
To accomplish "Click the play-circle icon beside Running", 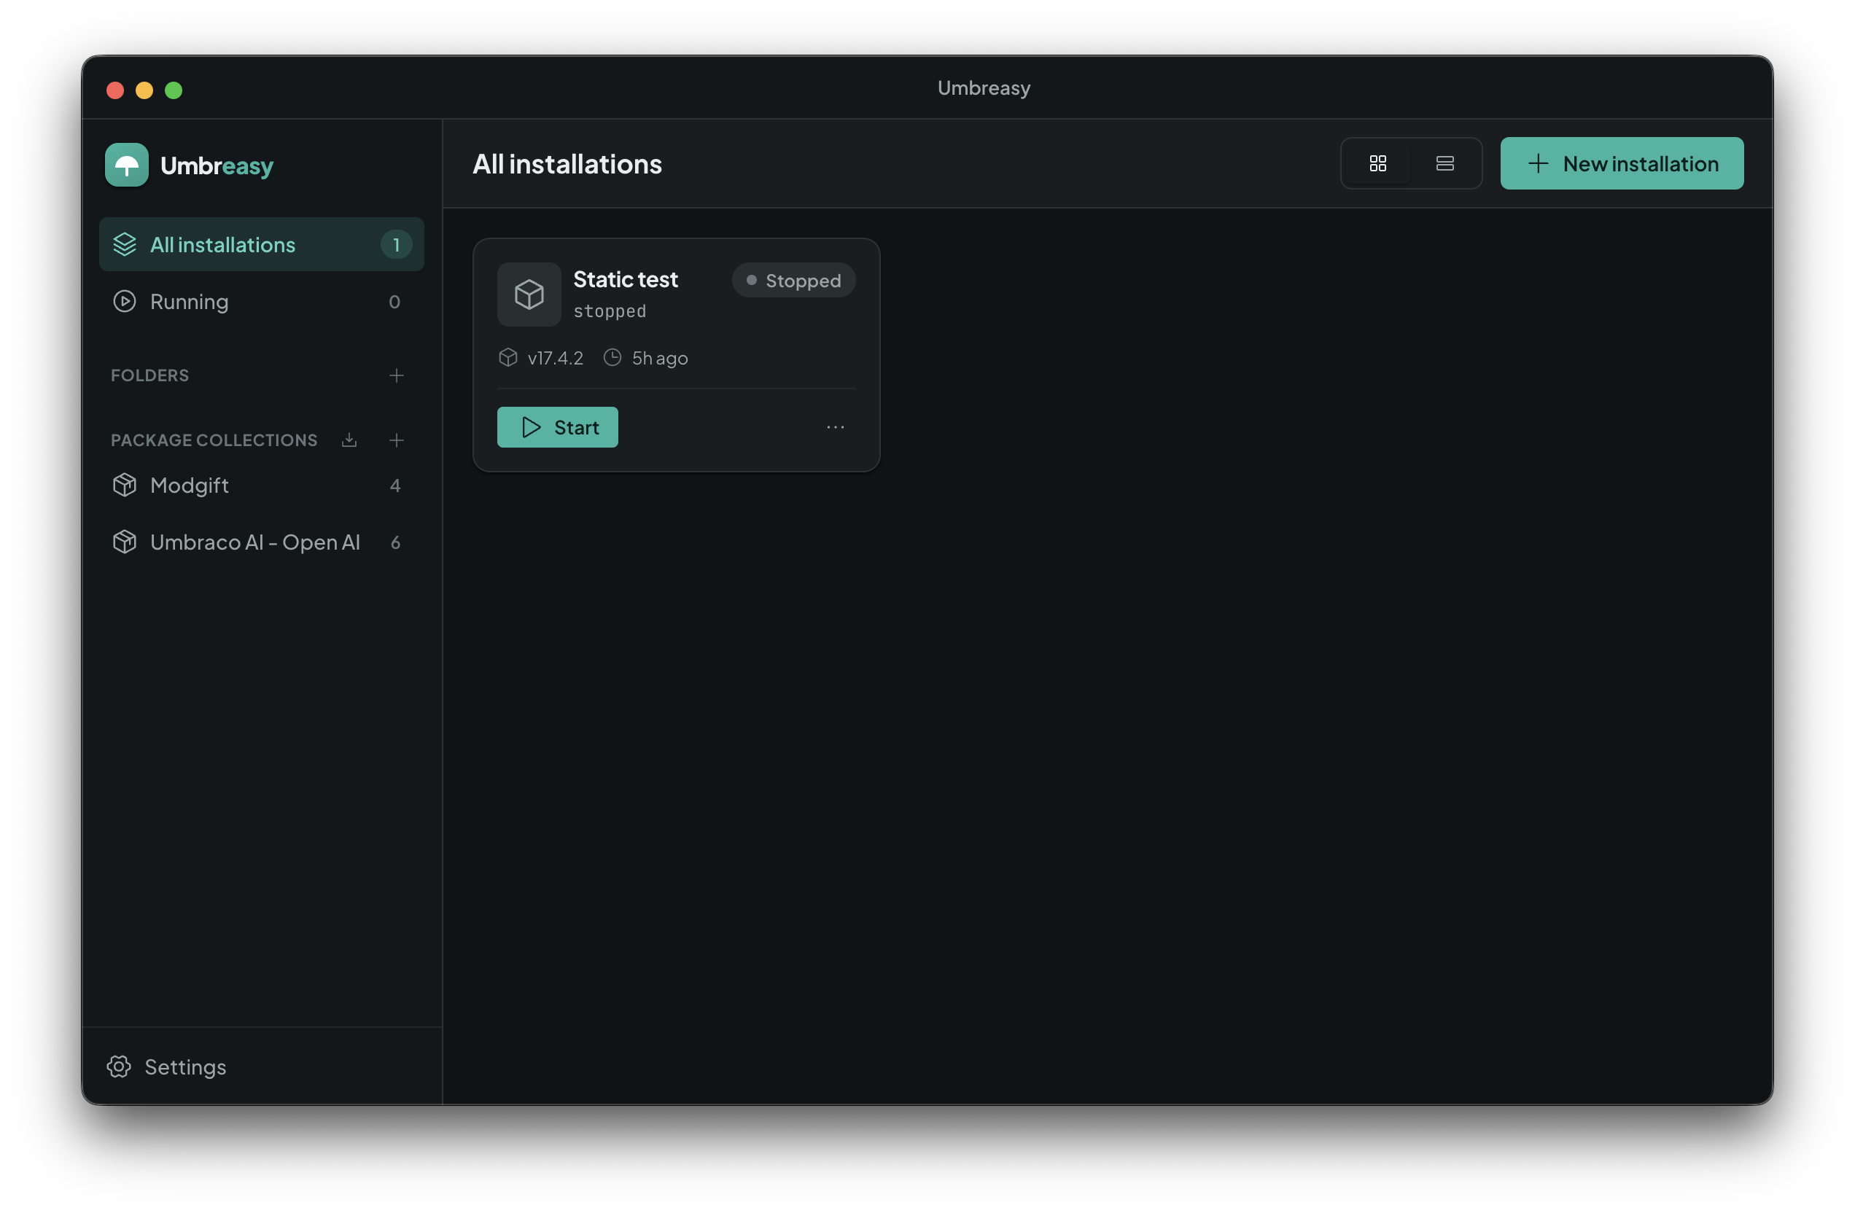I will coord(125,302).
